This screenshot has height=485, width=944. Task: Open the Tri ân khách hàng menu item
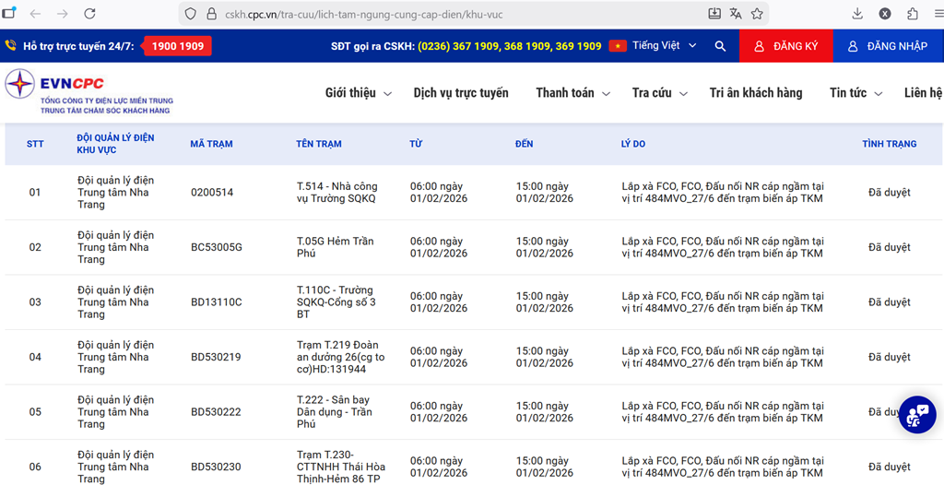(756, 93)
